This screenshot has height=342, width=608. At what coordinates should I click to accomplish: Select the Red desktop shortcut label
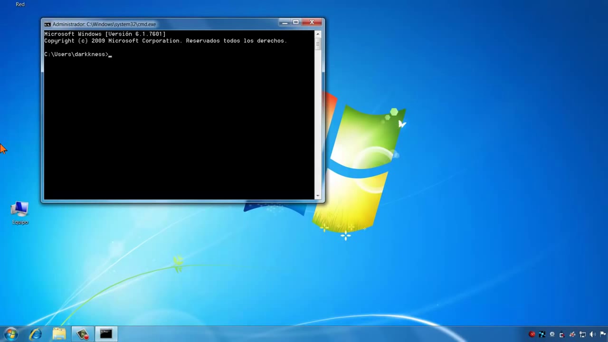point(20,4)
